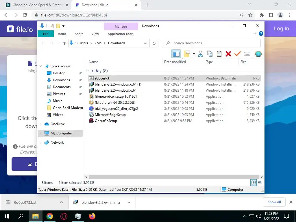Click the horizontal scrollbar right arrow
296x222 pixels.
tap(262, 177)
